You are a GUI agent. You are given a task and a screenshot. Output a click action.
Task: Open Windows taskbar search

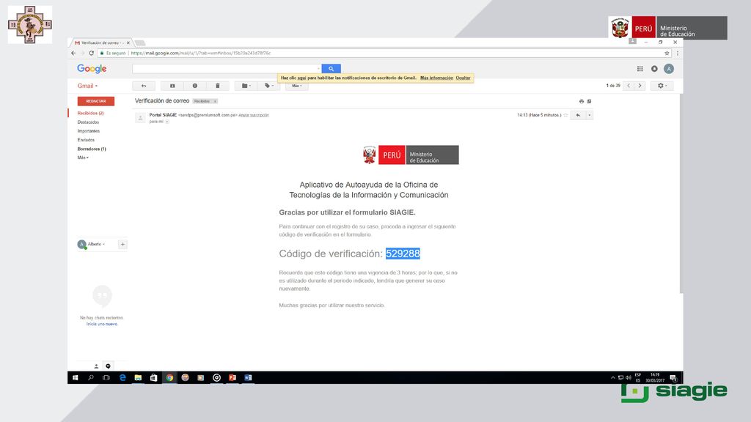point(90,377)
